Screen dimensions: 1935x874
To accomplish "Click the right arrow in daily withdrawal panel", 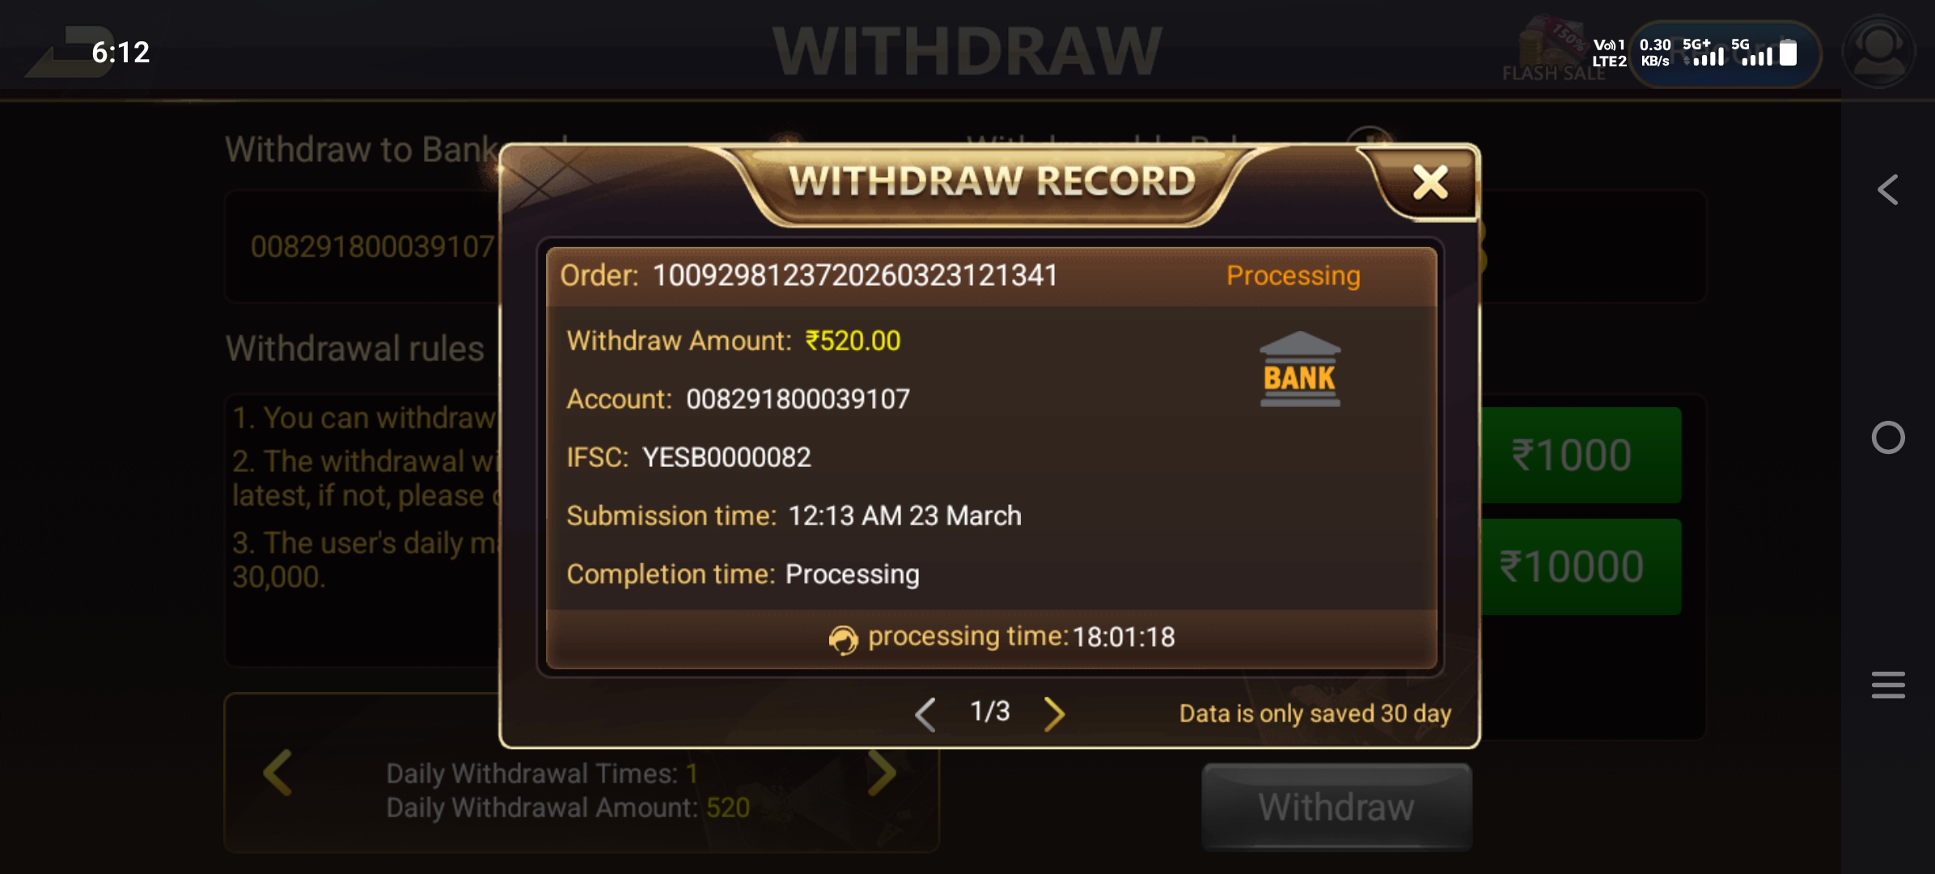I will click(882, 772).
